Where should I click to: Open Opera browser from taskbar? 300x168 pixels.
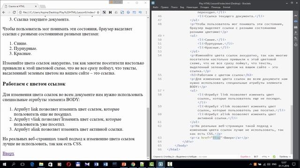(x=69, y=164)
